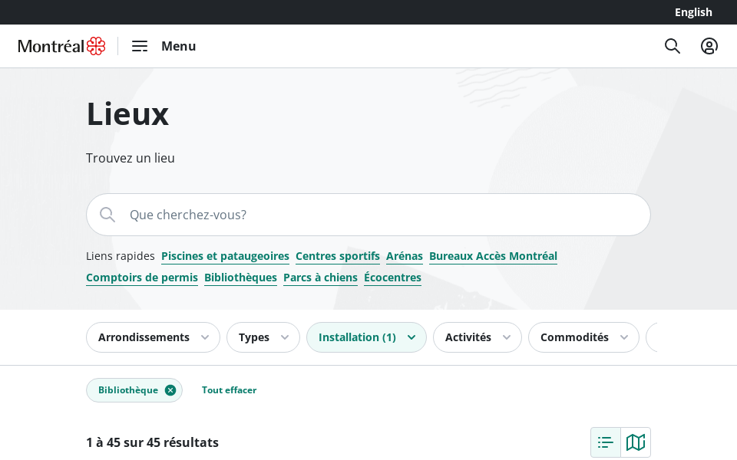
Task: Open the Commodités filter dropdown
Action: click(583, 337)
